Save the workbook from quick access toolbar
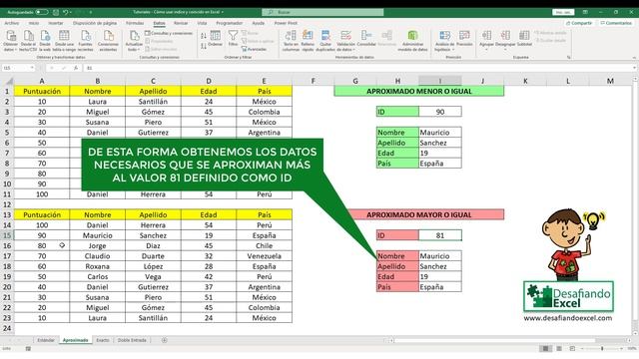Image resolution: width=639 pixels, height=359 pixels. point(56,12)
